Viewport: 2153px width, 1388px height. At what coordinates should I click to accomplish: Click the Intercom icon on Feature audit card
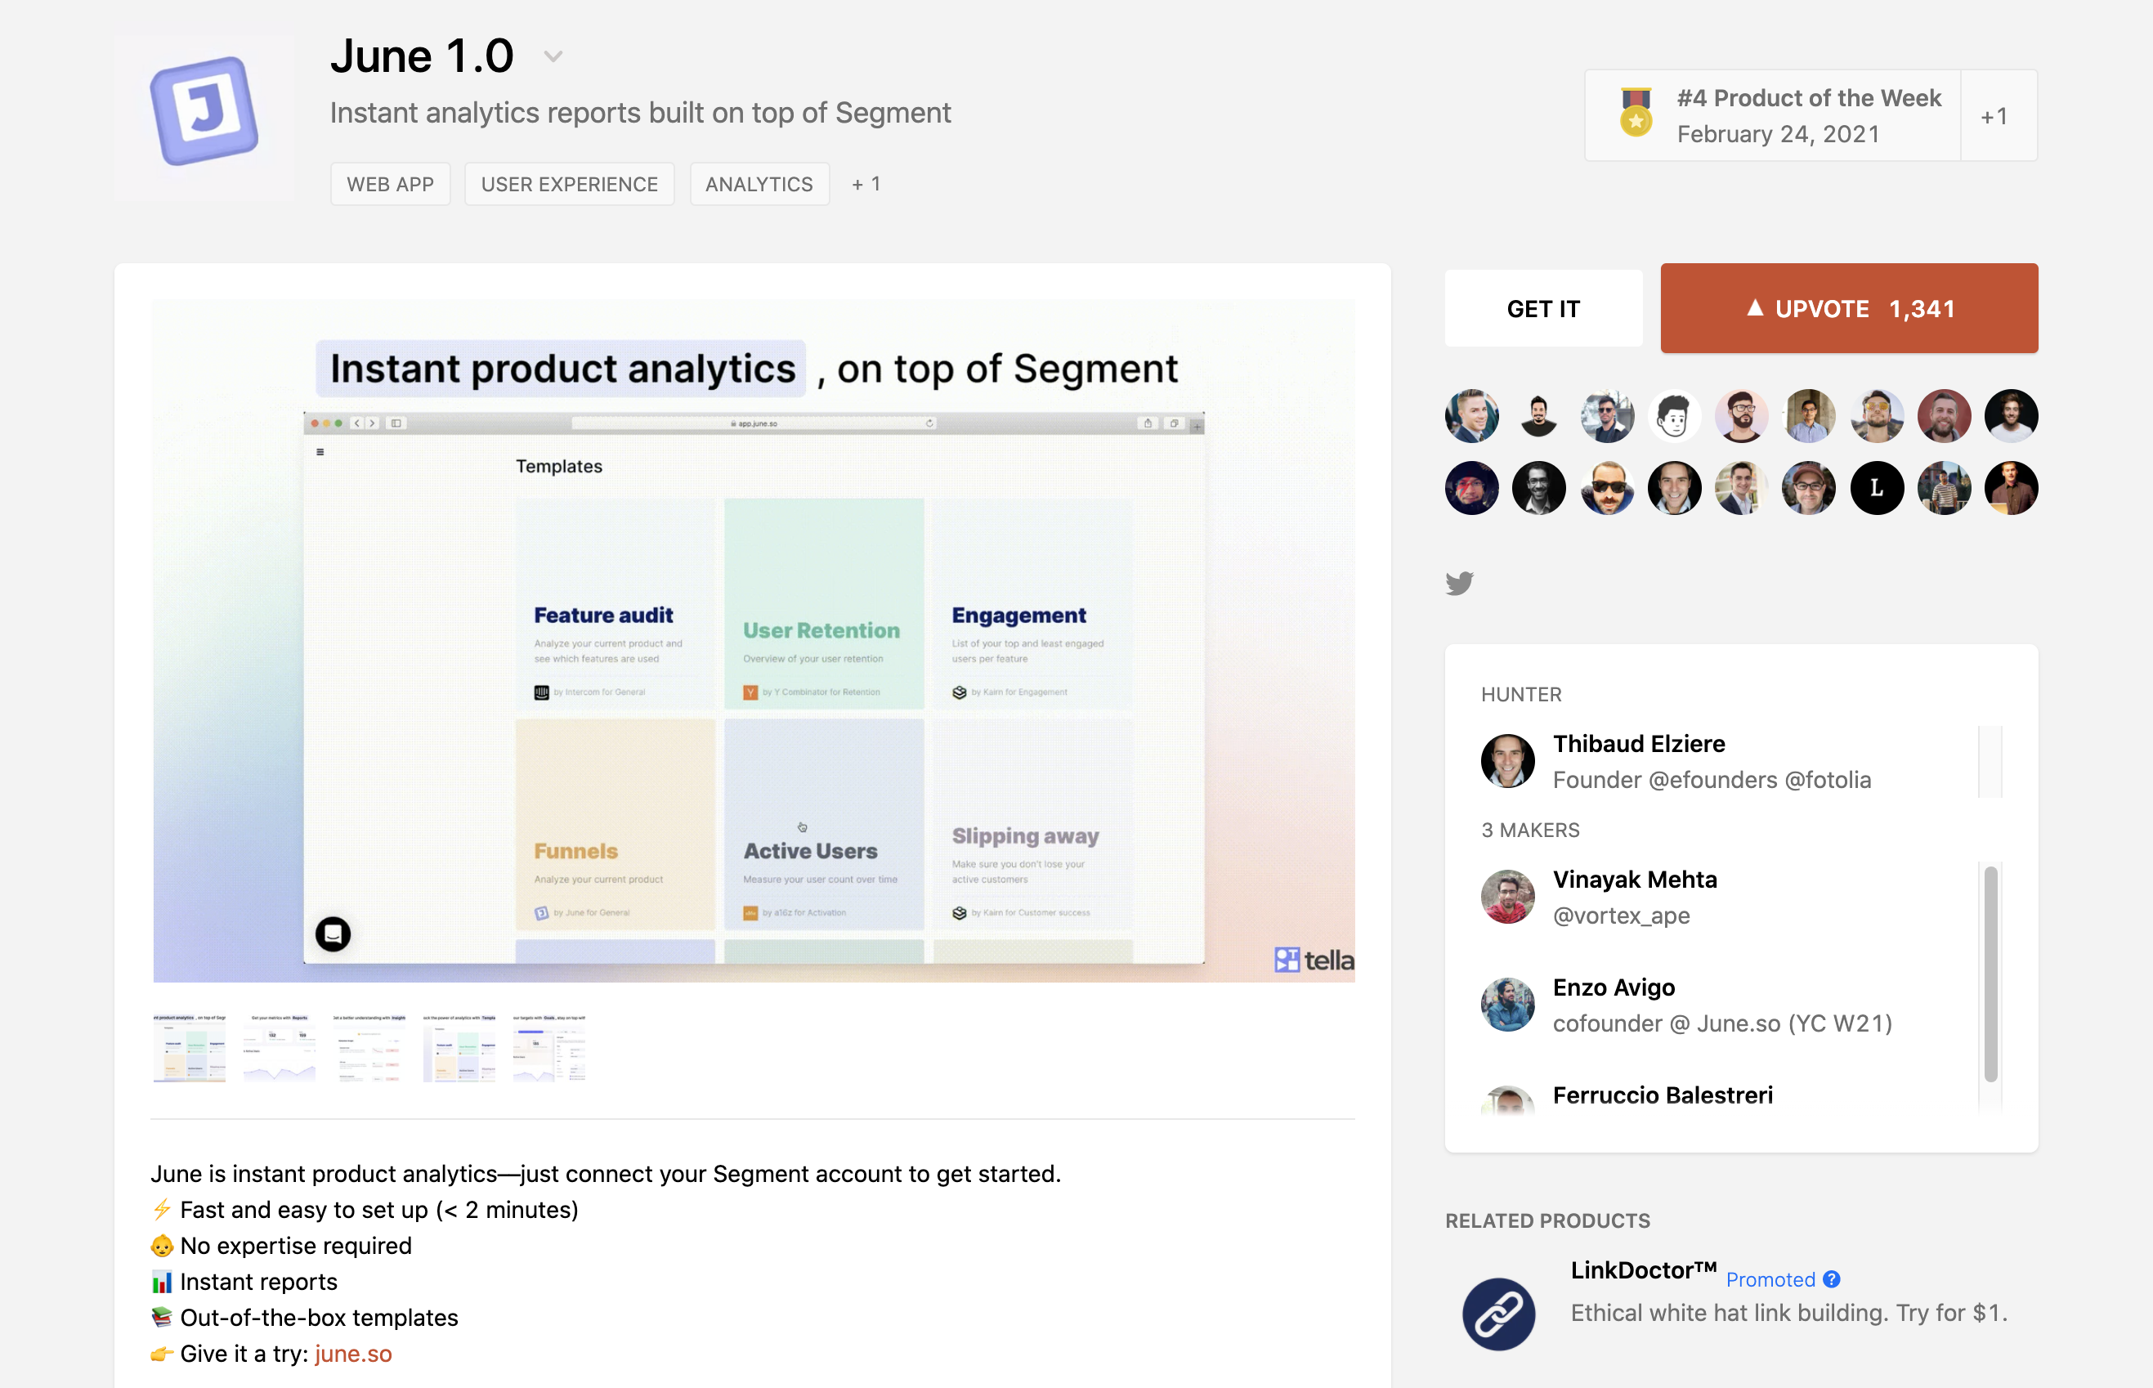pos(542,692)
